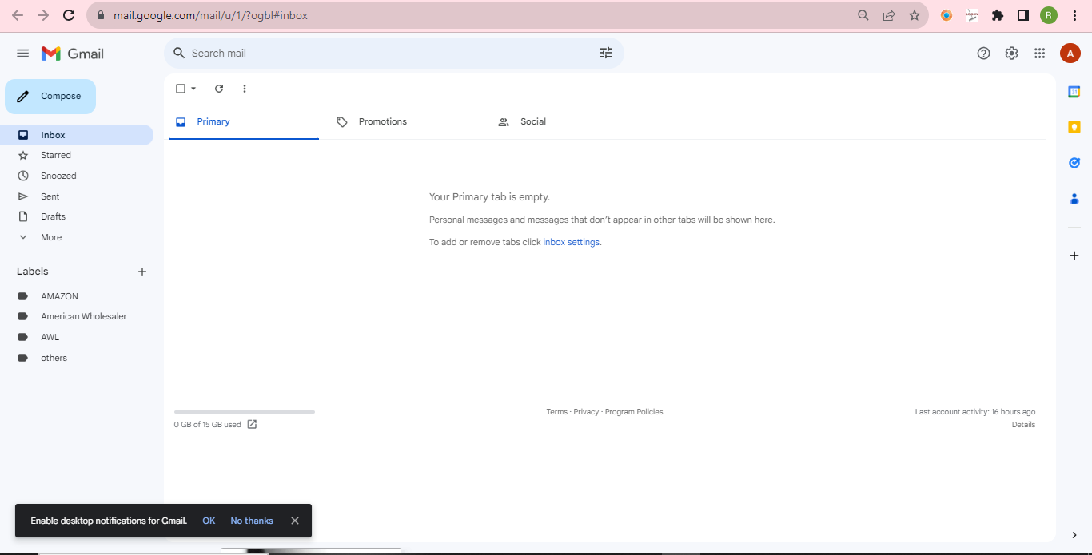The width and height of the screenshot is (1092, 555).
Task: Click the Labels heading
Action: 33,272
